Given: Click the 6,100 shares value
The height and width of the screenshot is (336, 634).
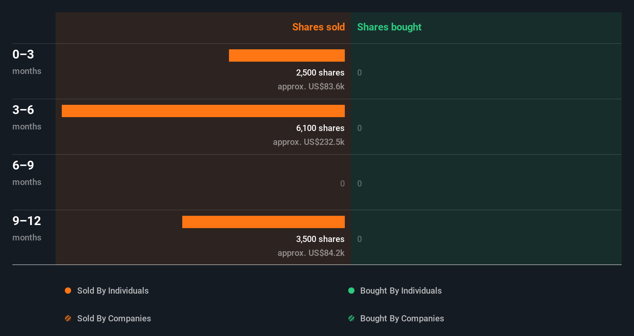Looking at the screenshot, I should point(320,128).
